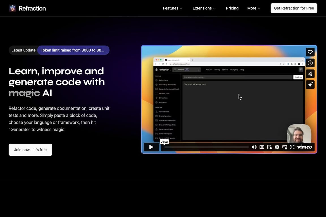326x217 pixels.
Task: Click VS Code tab inside video
Action: (x=225, y=70)
